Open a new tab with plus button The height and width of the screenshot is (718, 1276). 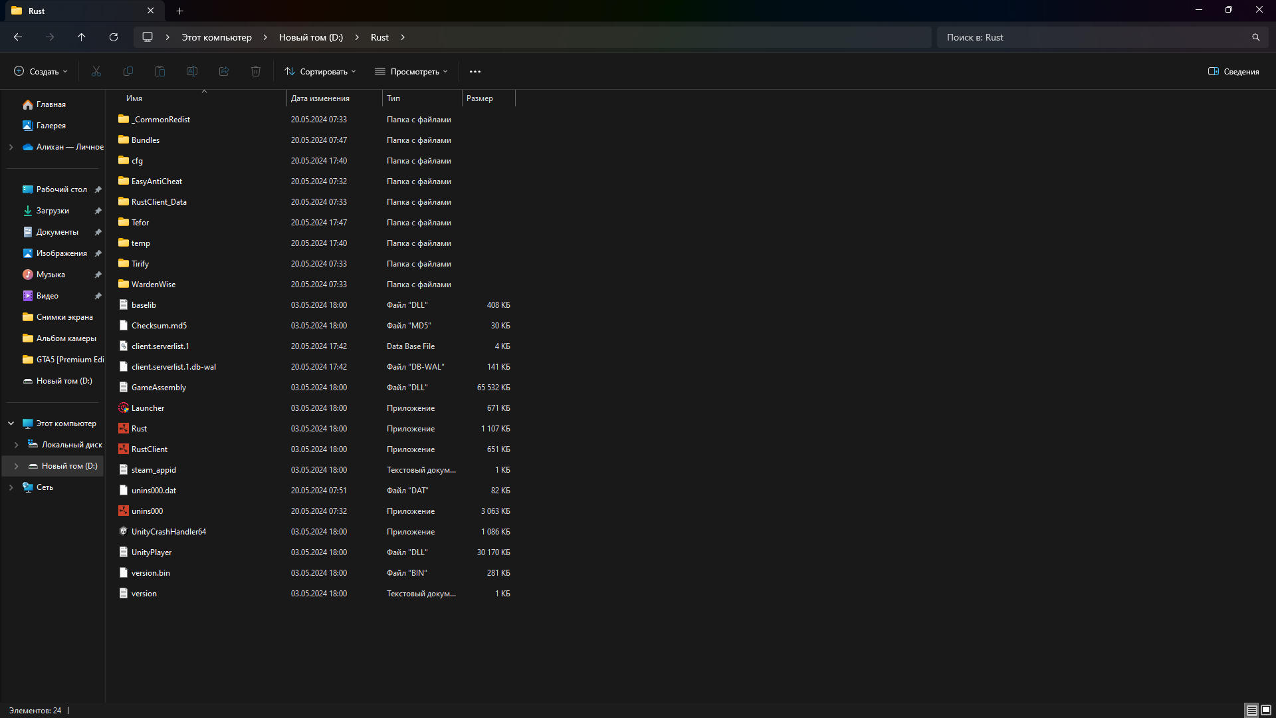point(180,11)
